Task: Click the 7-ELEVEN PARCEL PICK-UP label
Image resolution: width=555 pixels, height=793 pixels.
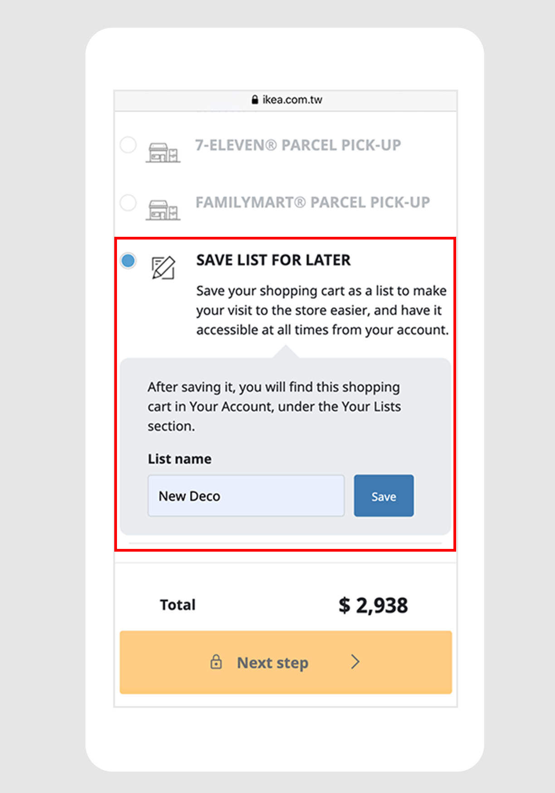Action: (298, 145)
